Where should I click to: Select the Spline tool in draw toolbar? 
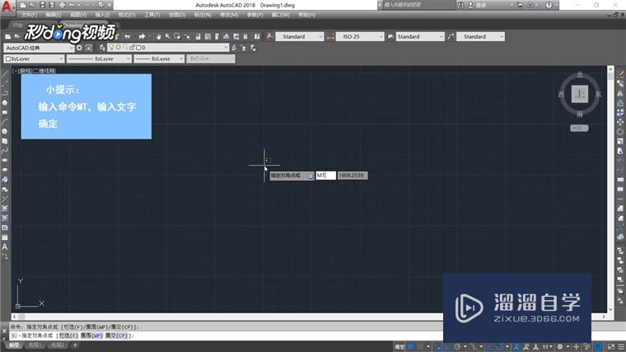(5, 151)
